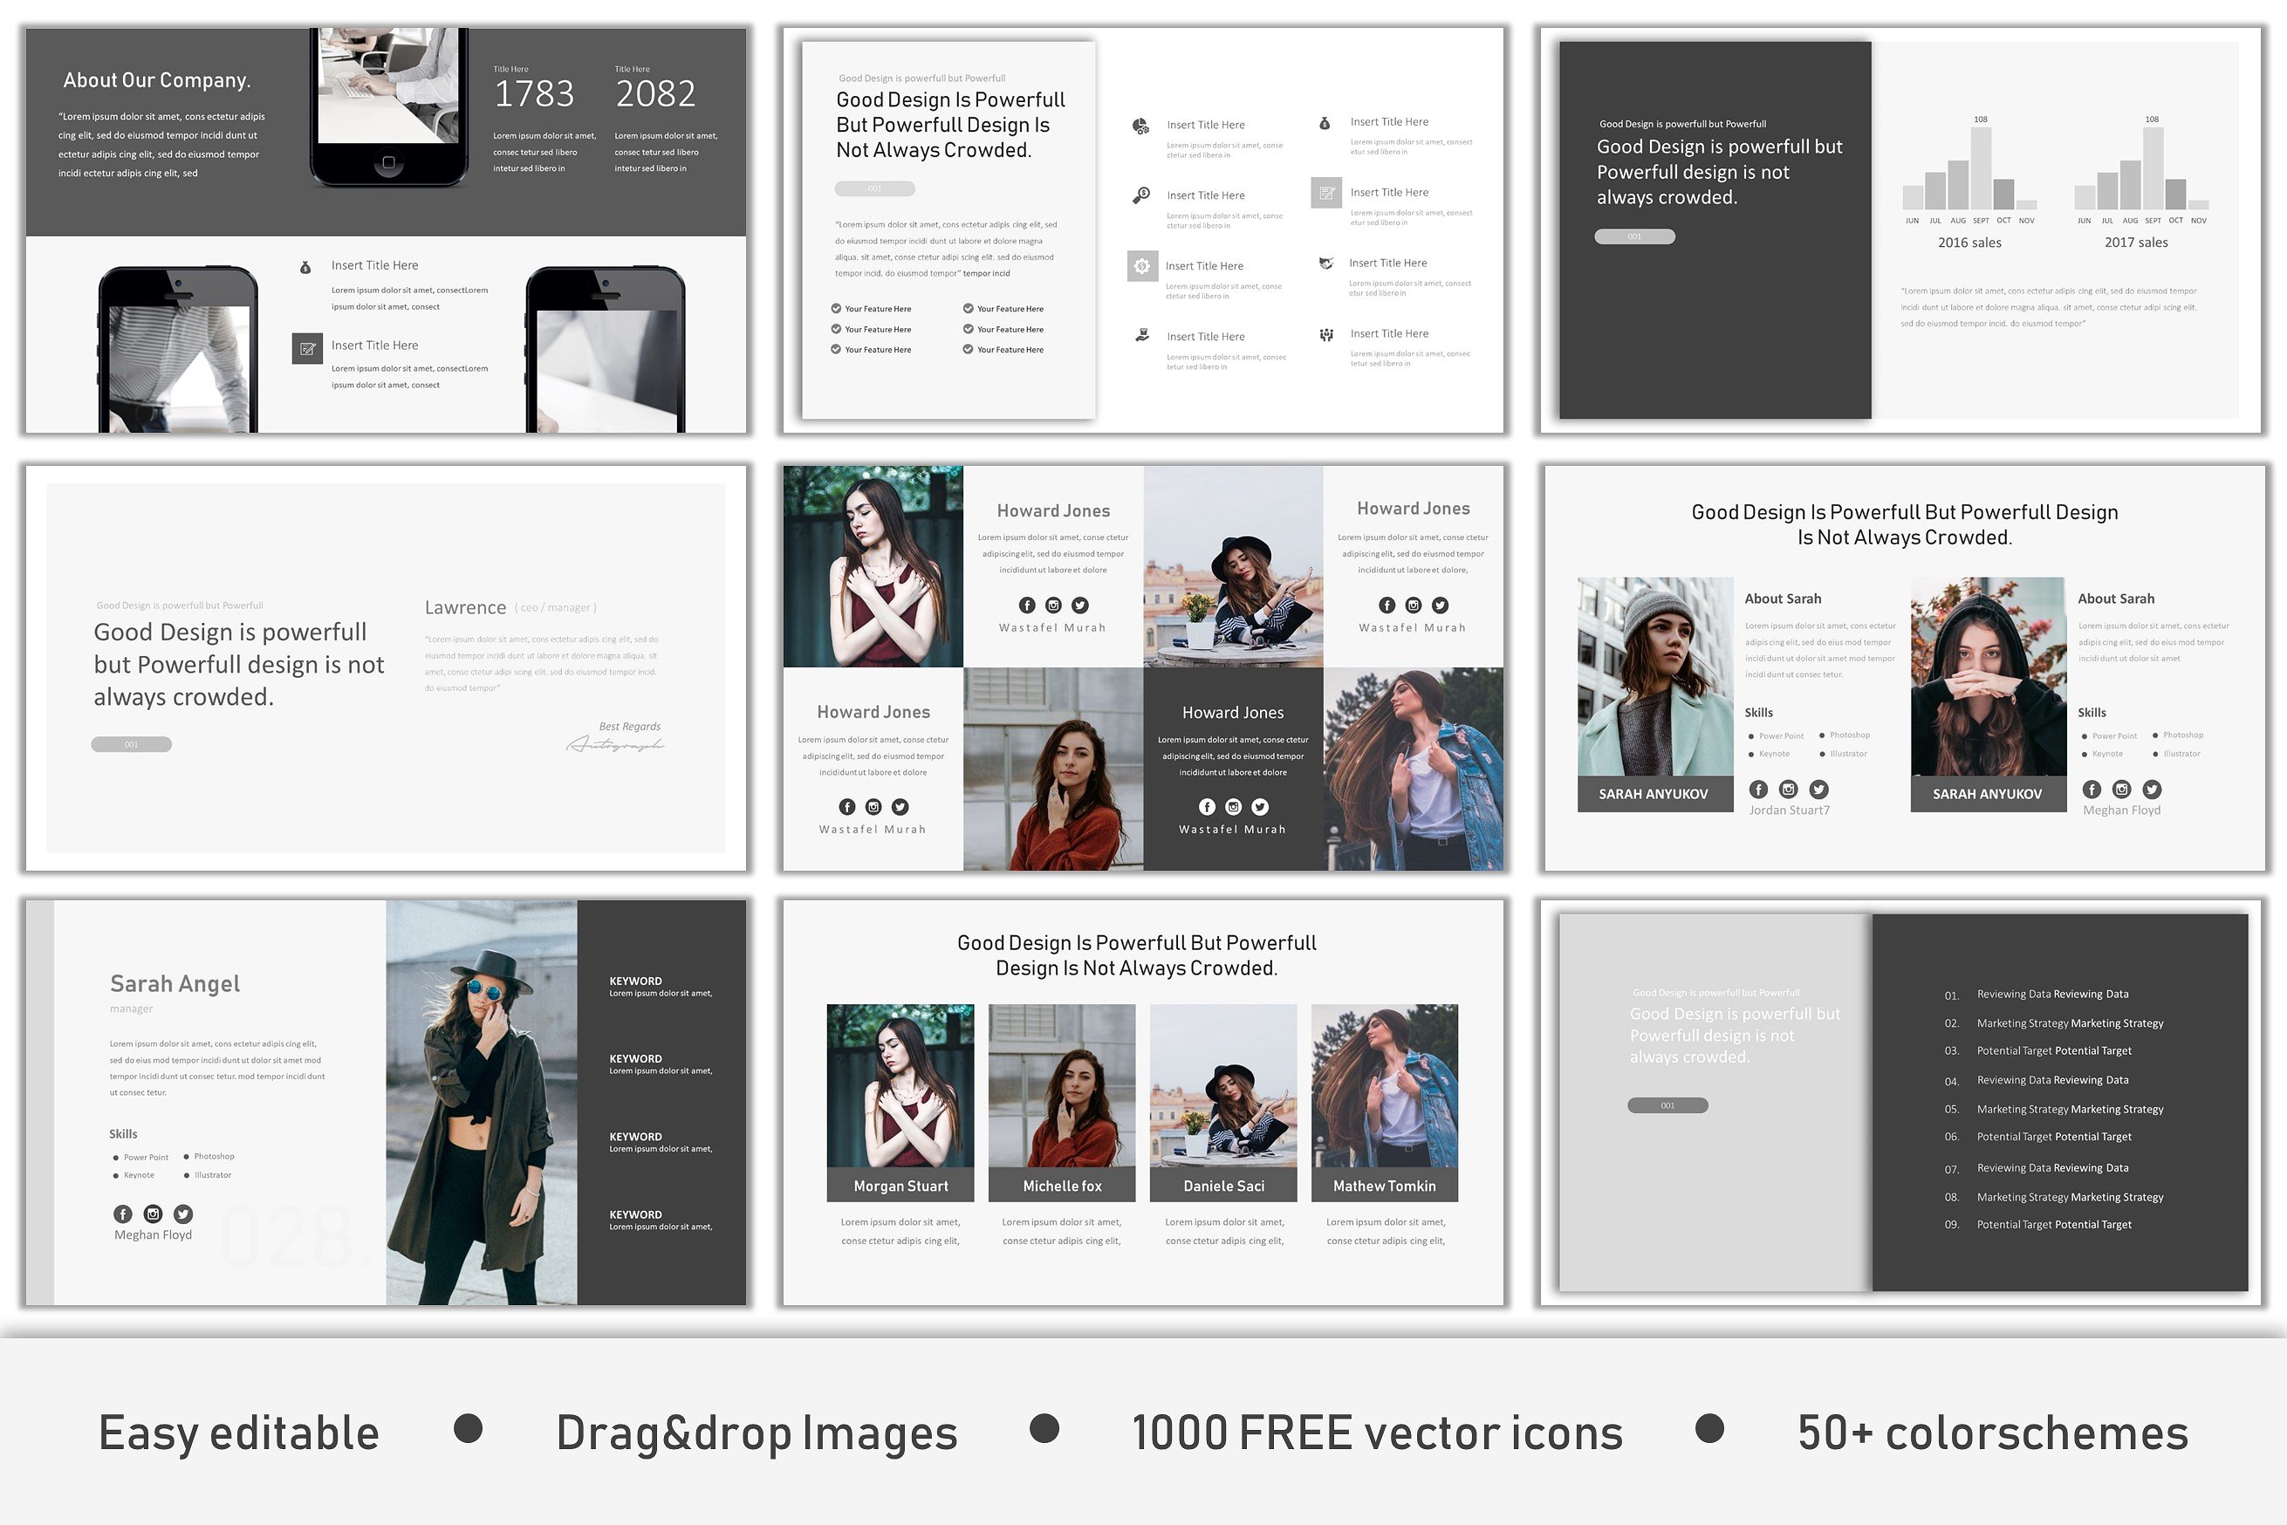Click the magnifier dollar search icon
Screen dimensions: 2287x1525
[1141, 195]
